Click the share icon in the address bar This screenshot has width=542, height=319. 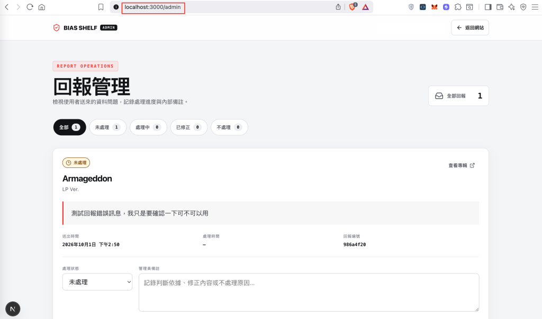(338, 7)
